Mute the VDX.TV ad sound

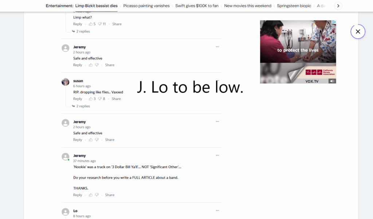[x=332, y=81]
